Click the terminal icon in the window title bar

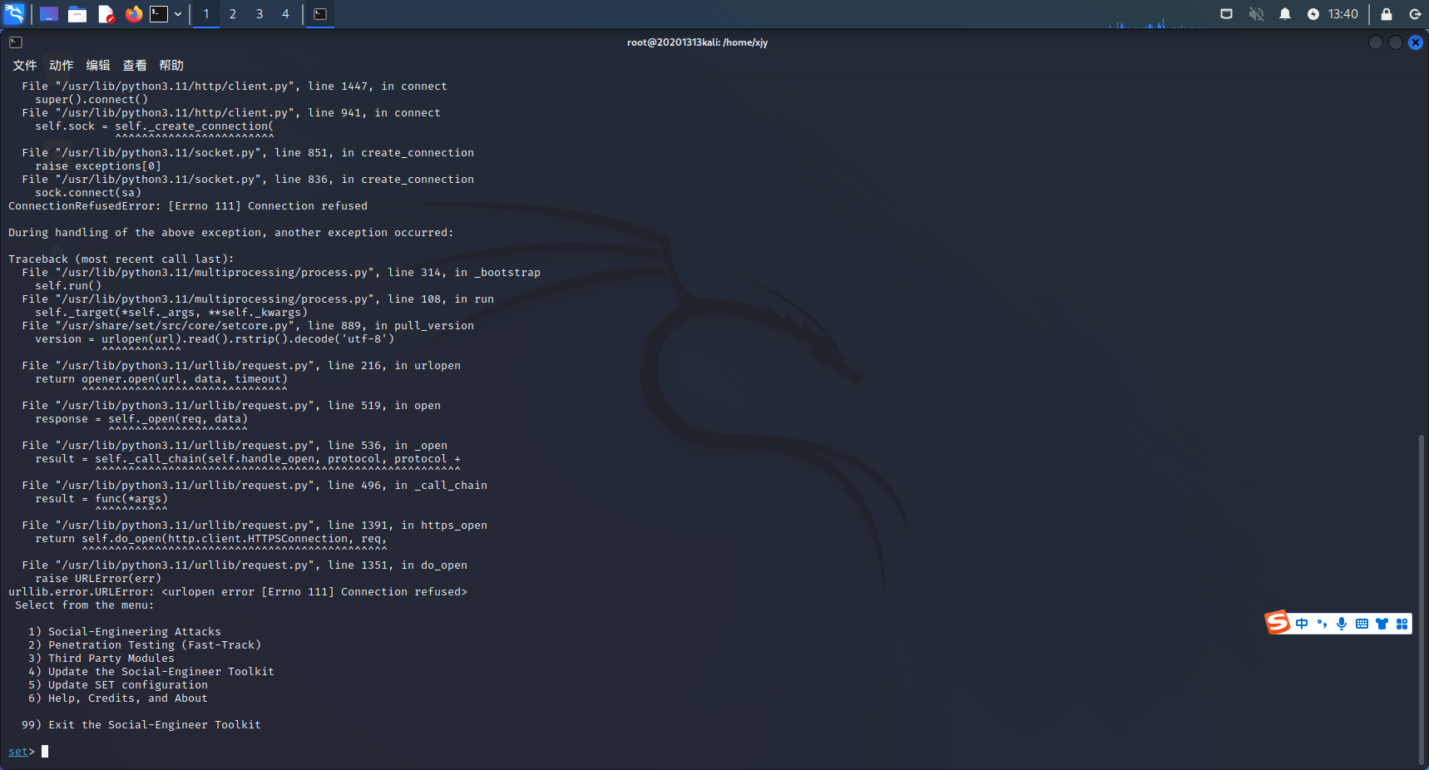(16, 42)
